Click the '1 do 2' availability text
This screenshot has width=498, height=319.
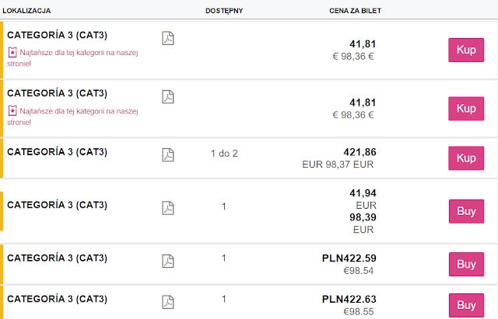224,153
